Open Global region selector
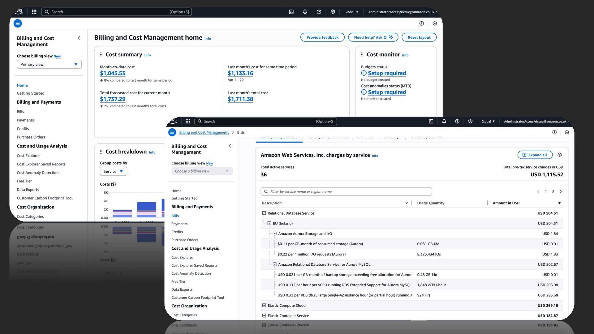Screen dimensions: 594x334 pyautogui.click(x=351, y=12)
